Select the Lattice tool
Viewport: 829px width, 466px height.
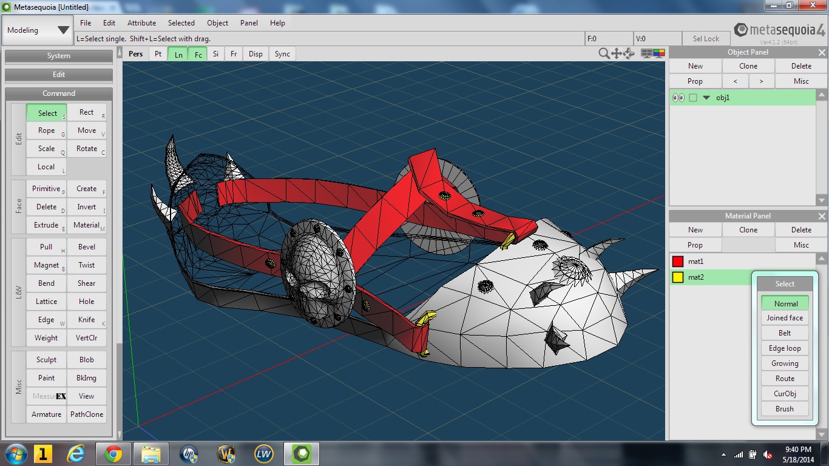(x=46, y=302)
